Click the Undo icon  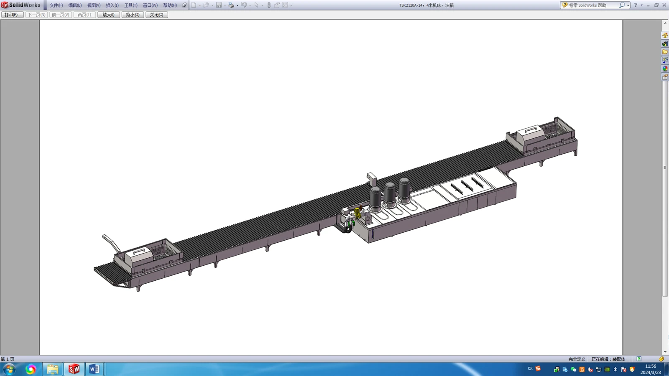click(x=244, y=5)
